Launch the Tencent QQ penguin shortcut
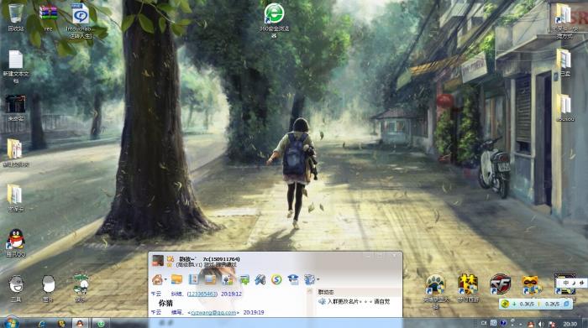The width and height of the screenshot is (588, 328). 16,239
